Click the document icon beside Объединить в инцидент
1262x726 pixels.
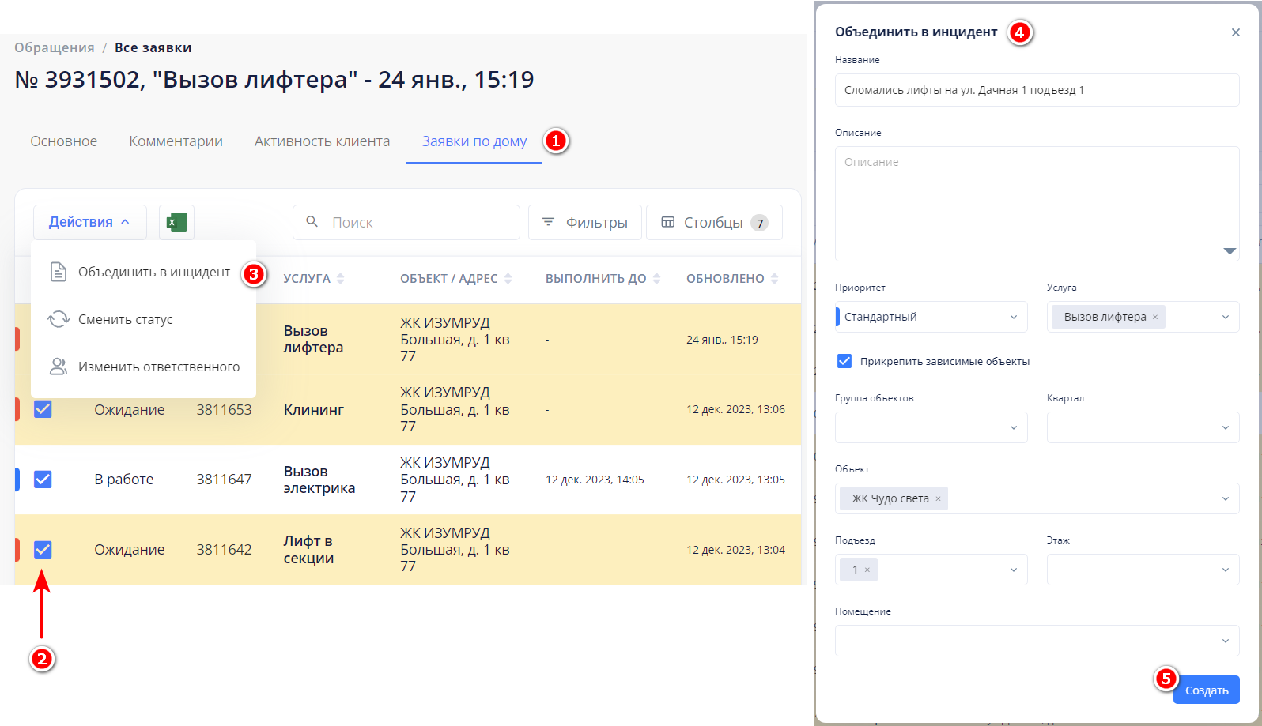coord(59,272)
